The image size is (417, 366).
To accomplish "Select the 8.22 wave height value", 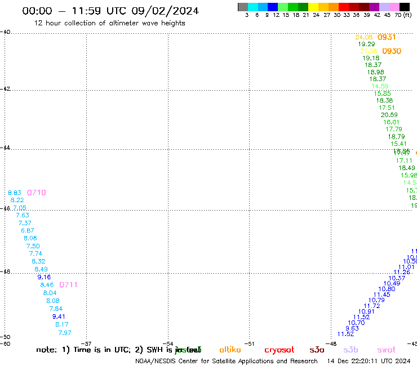I will (17, 200).
